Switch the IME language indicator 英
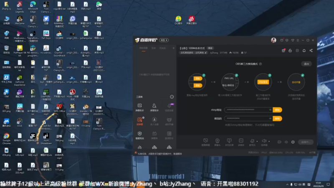 (304, 185)
